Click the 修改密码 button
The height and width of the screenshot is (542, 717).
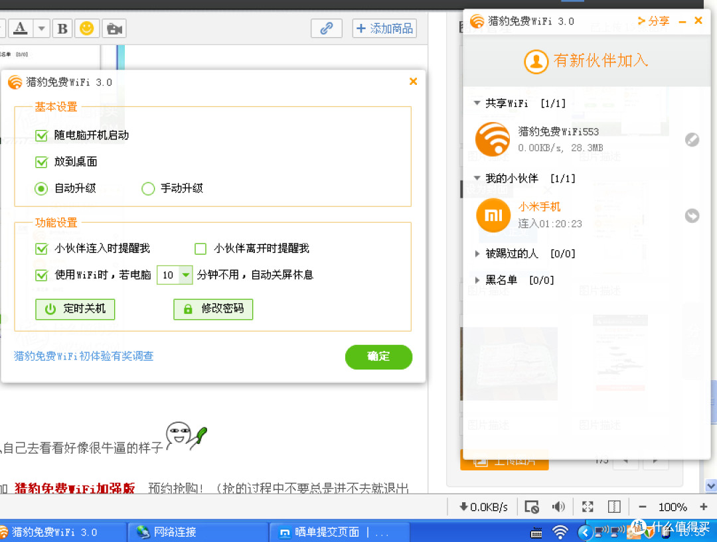click(x=213, y=309)
